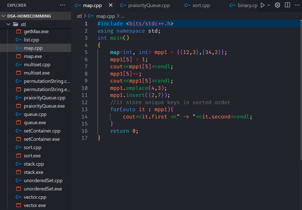Open more editor actions via the ellipsis icon
Image resolution: width=302 pixels, height=210 pixels.
pos(297,5)
